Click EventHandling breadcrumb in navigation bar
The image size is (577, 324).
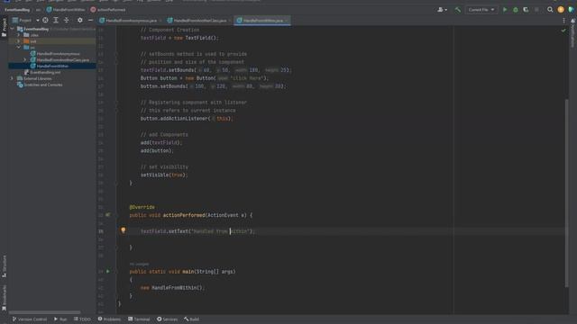(x=17, y=10)
